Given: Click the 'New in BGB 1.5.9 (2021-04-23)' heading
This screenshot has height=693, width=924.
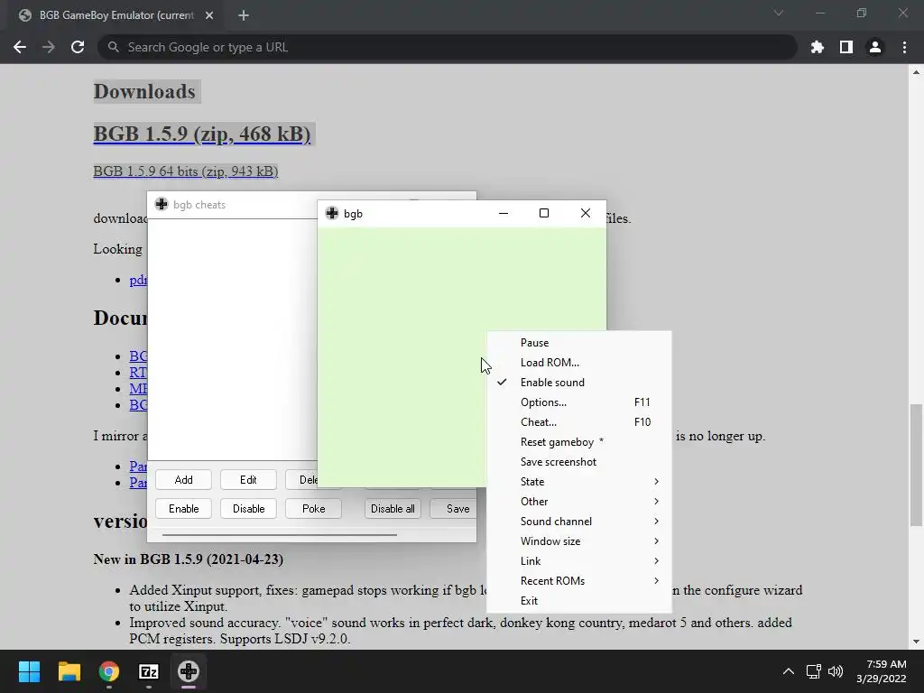Looking at the screenshot, I should click(189, 559).
